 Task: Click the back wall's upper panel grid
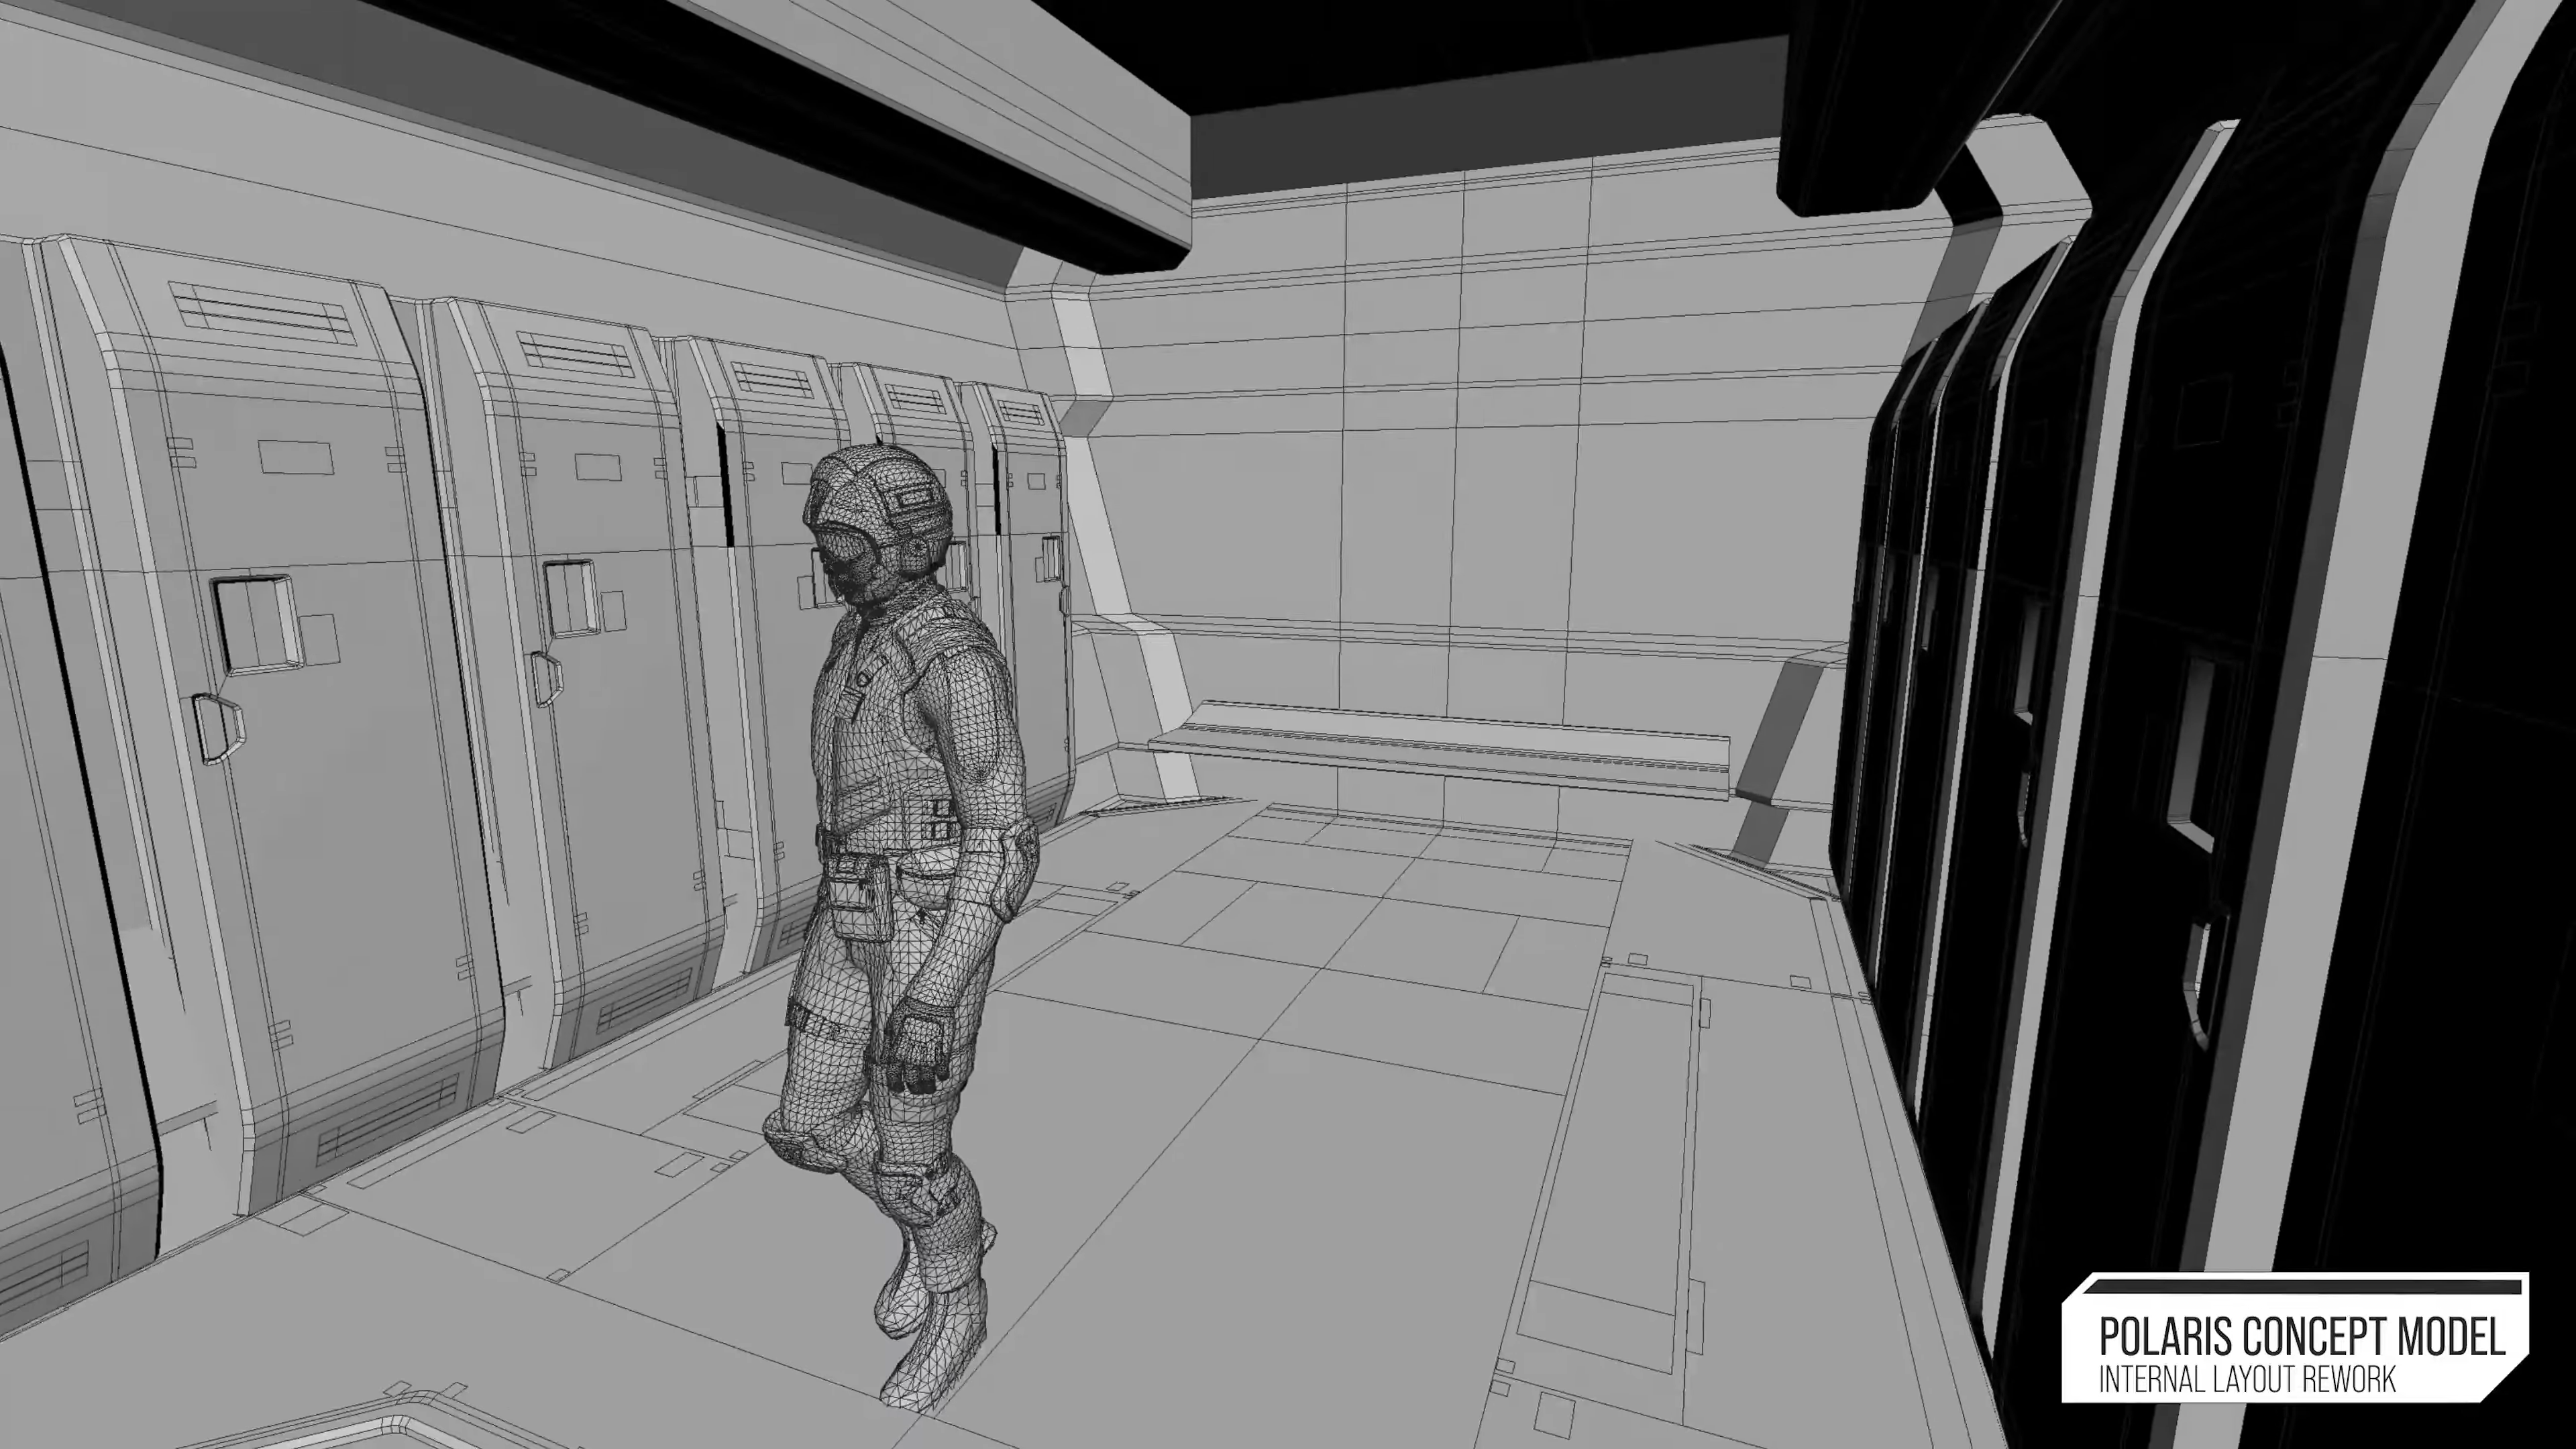click(x=1520, y=290)
